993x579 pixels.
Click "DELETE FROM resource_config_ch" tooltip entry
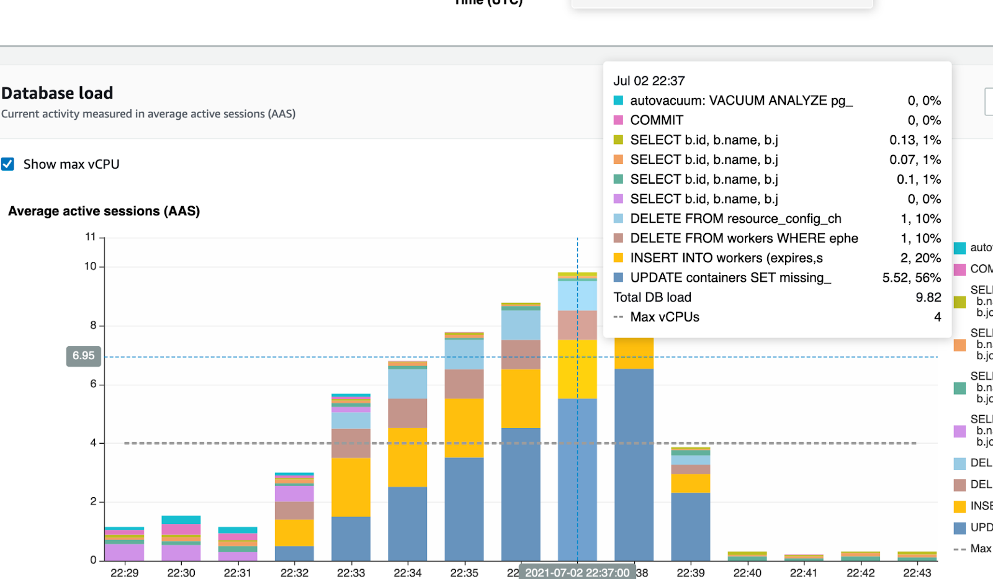pyautogui.click(x=735, y=218)
